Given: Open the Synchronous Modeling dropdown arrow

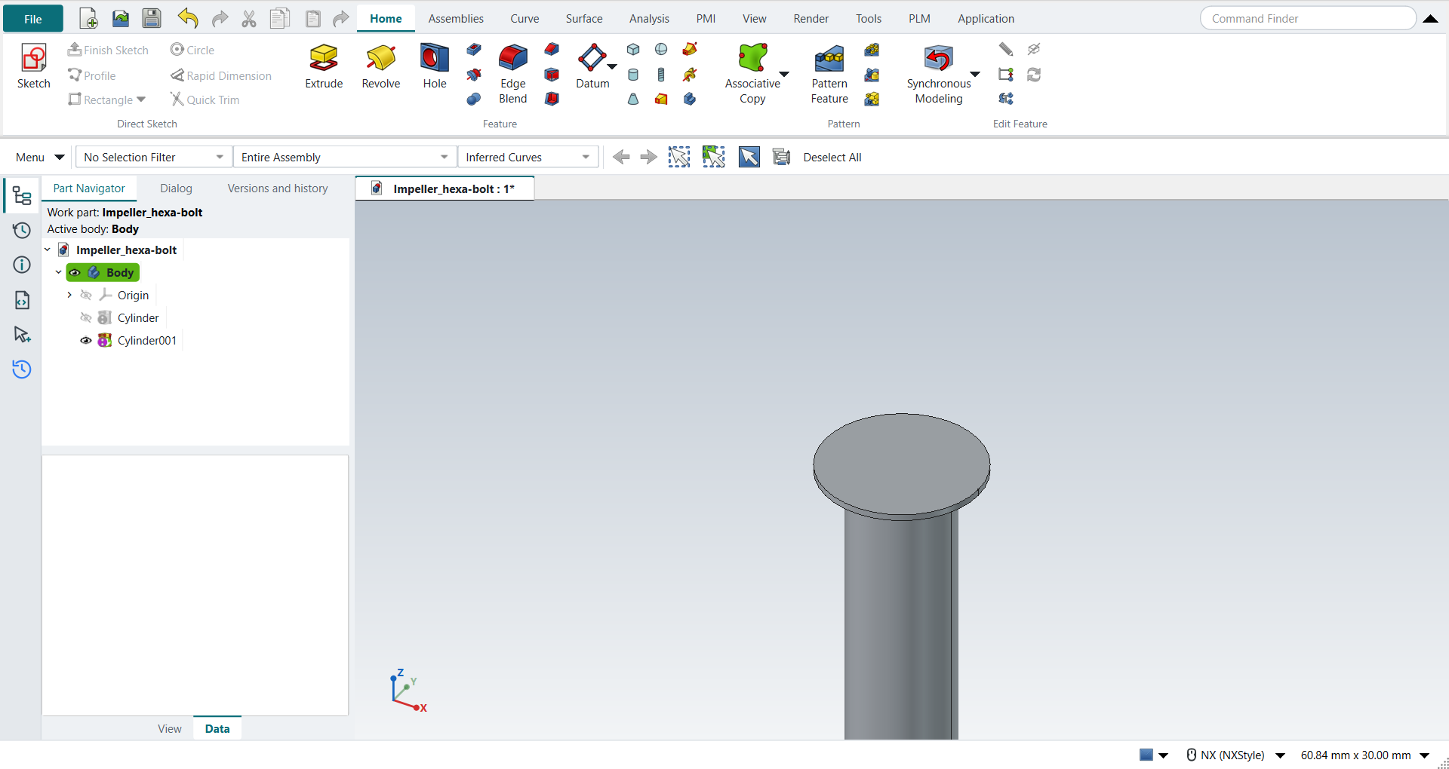Looking at the screenshot, I should (975, 74).
